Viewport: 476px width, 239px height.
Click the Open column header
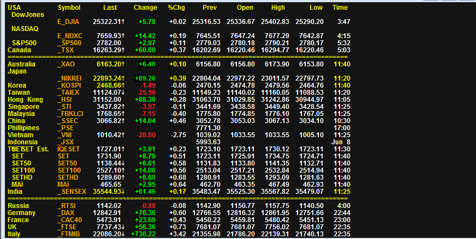coord(245,8)
